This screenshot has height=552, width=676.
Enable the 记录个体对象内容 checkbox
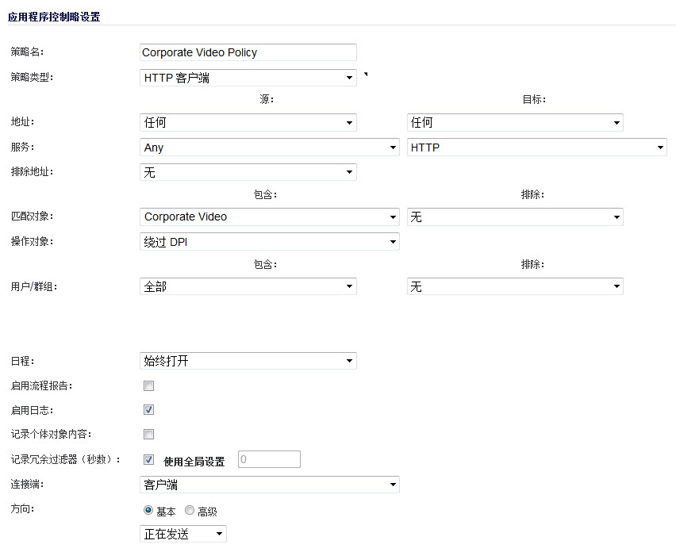point(148,434)
